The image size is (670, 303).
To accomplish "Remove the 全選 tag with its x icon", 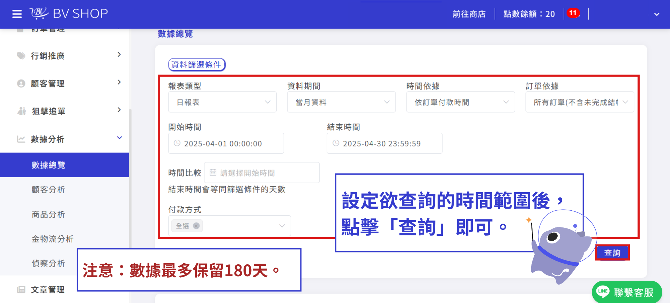I will coord(196,226).
